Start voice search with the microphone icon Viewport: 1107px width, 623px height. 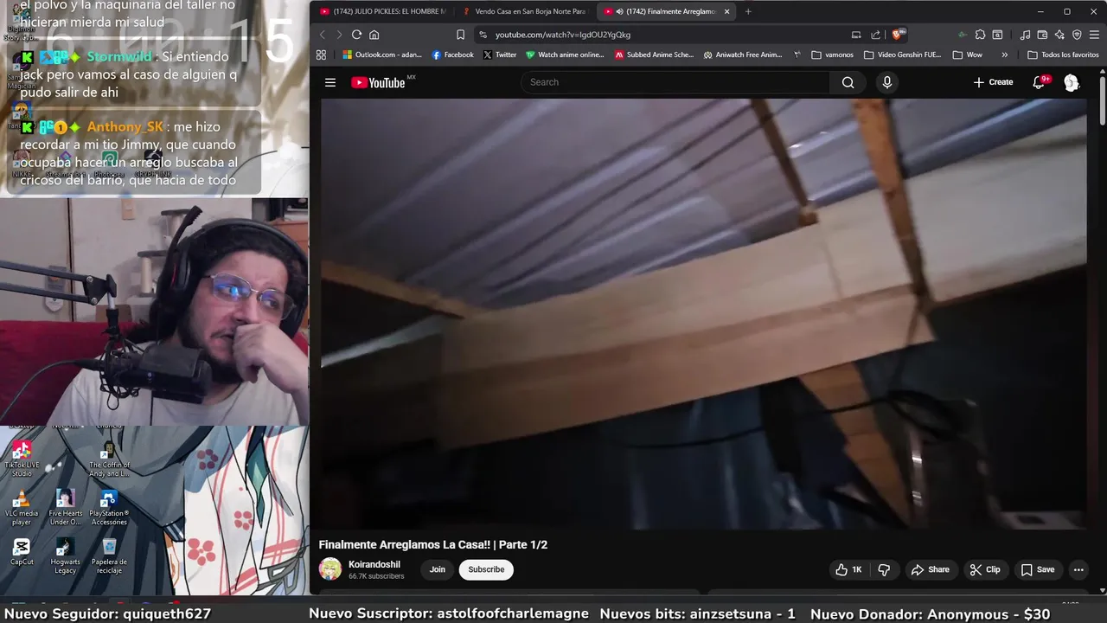[x=886, y=82]
